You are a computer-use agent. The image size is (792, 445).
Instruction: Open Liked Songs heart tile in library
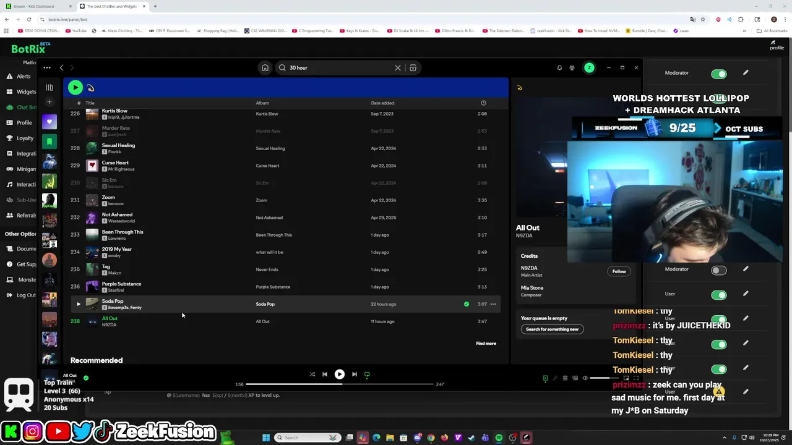click(49, 122)
